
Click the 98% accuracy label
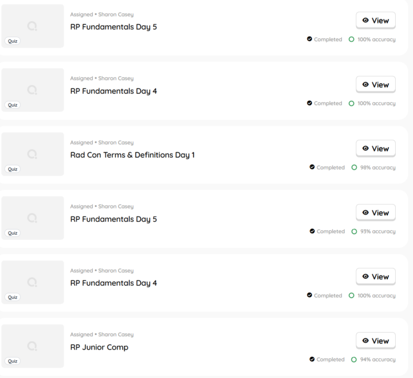[377, 168]
